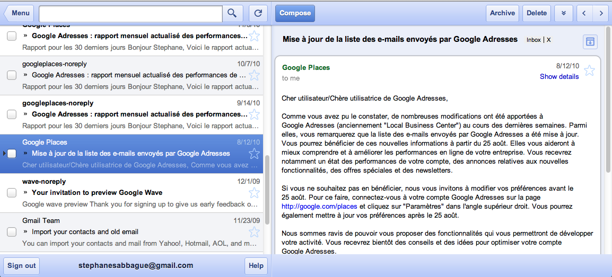Click the search magnifier icon

point(232,13)
